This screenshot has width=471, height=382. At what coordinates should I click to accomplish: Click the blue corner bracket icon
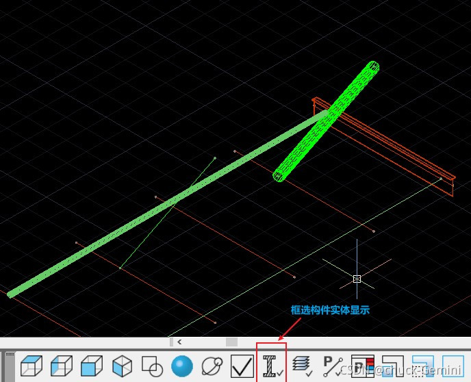[423, 366]
